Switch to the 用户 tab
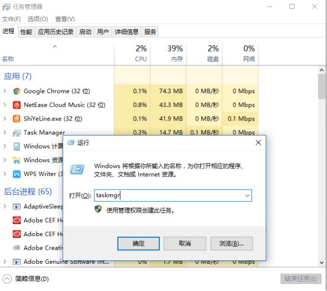Viewport: 327px width, 291px height. [103, 32]
